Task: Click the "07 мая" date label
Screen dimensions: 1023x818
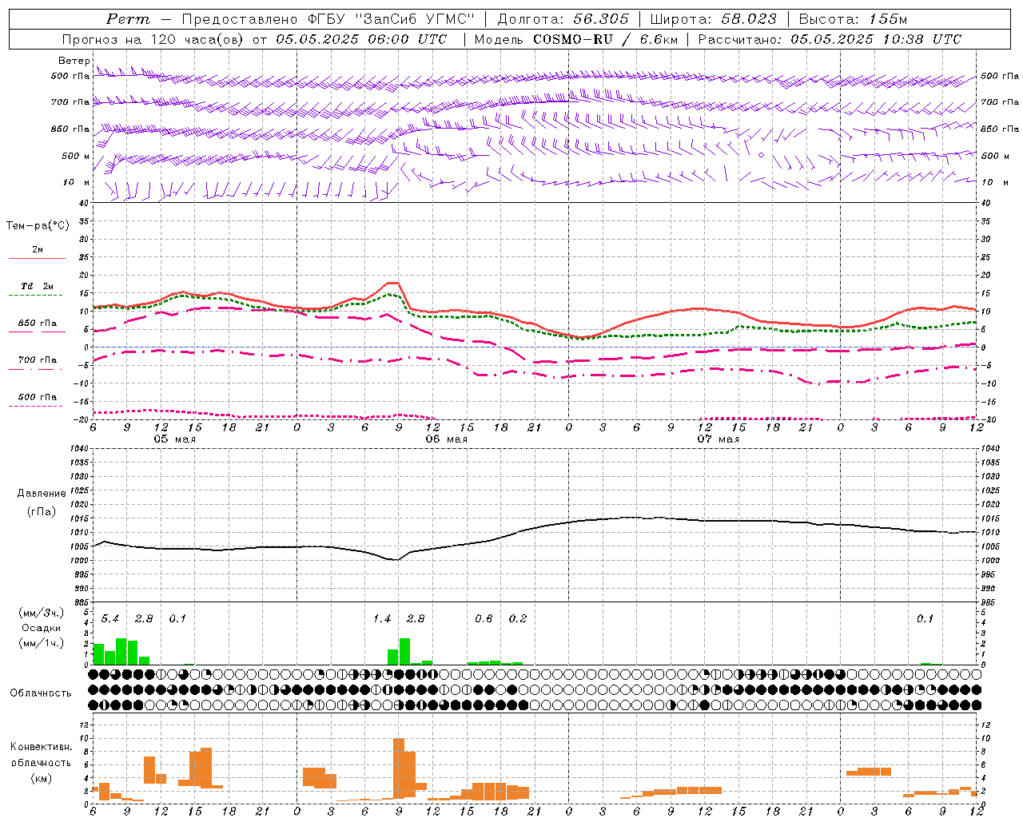Action: pyautogui.click(x=718, y=439)
